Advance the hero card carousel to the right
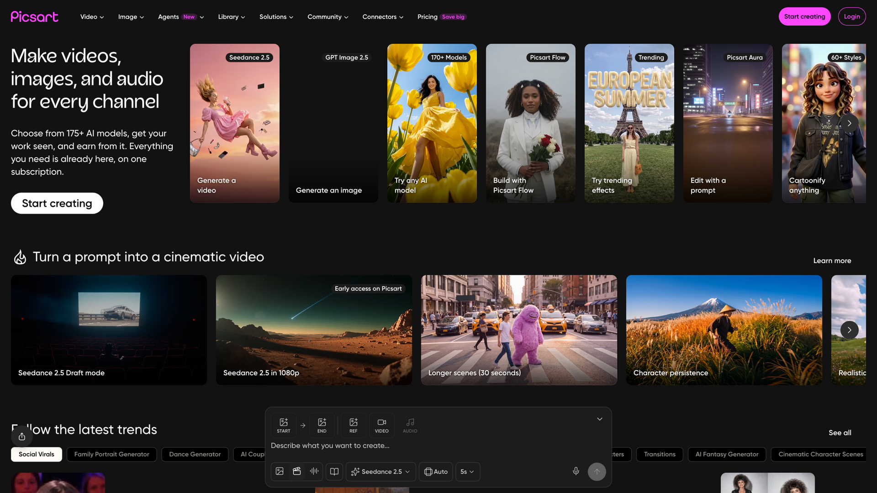This screenshot has height=493, width=877. [x=850, y=123]
